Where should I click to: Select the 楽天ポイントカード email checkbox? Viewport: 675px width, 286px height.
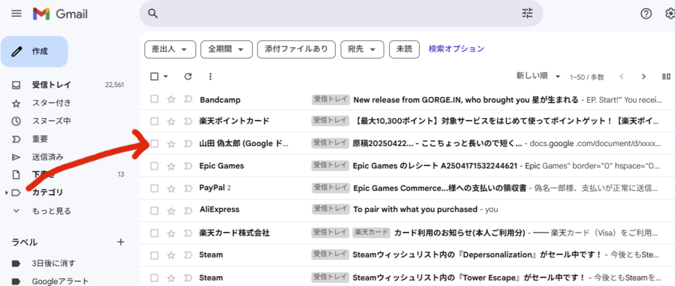(x=154, y=121)
